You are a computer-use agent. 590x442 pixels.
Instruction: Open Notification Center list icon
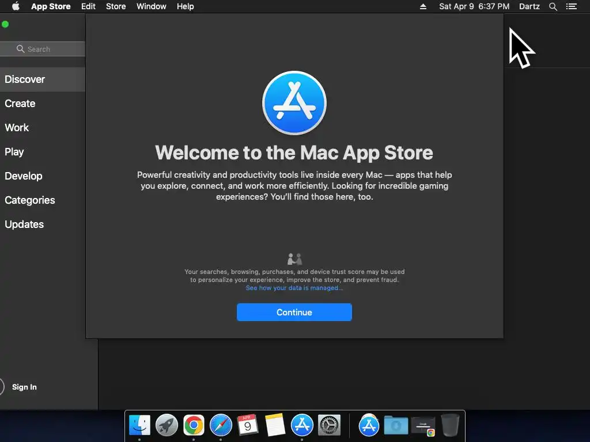pos(571,6)
